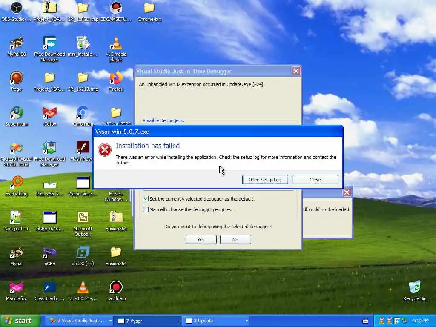Click the on-screen keyboard icon in taskbar
This screenshot has height=327, width=436.
tap(365, 321)
